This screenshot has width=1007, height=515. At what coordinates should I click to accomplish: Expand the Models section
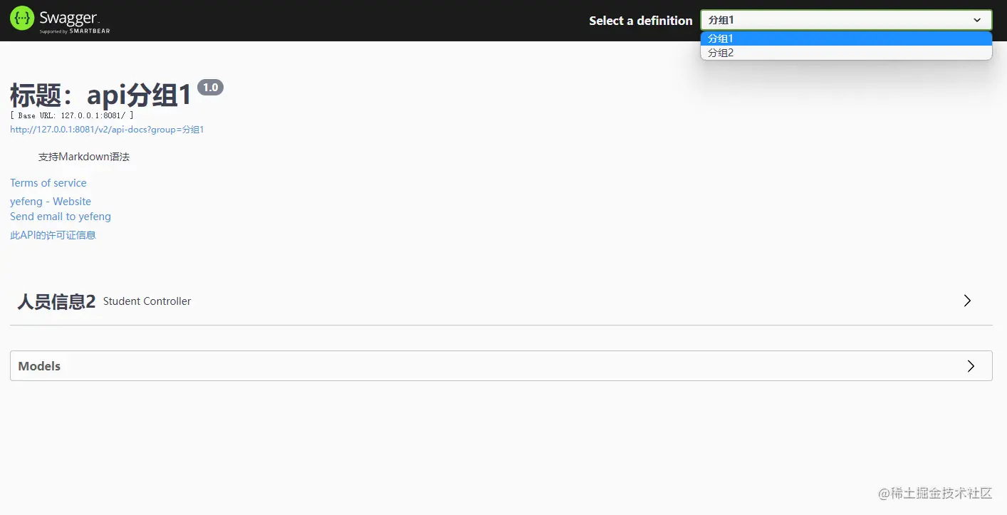click(x=501, y=366)
